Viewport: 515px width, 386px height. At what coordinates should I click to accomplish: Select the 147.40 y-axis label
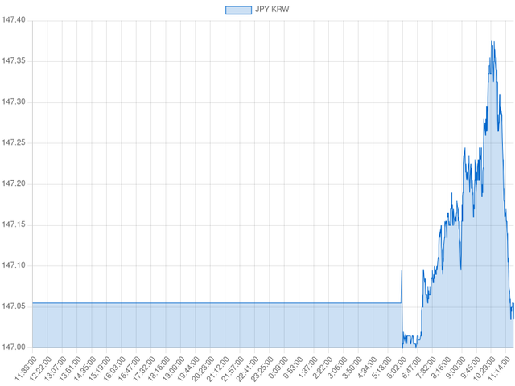tap(14, 20)
